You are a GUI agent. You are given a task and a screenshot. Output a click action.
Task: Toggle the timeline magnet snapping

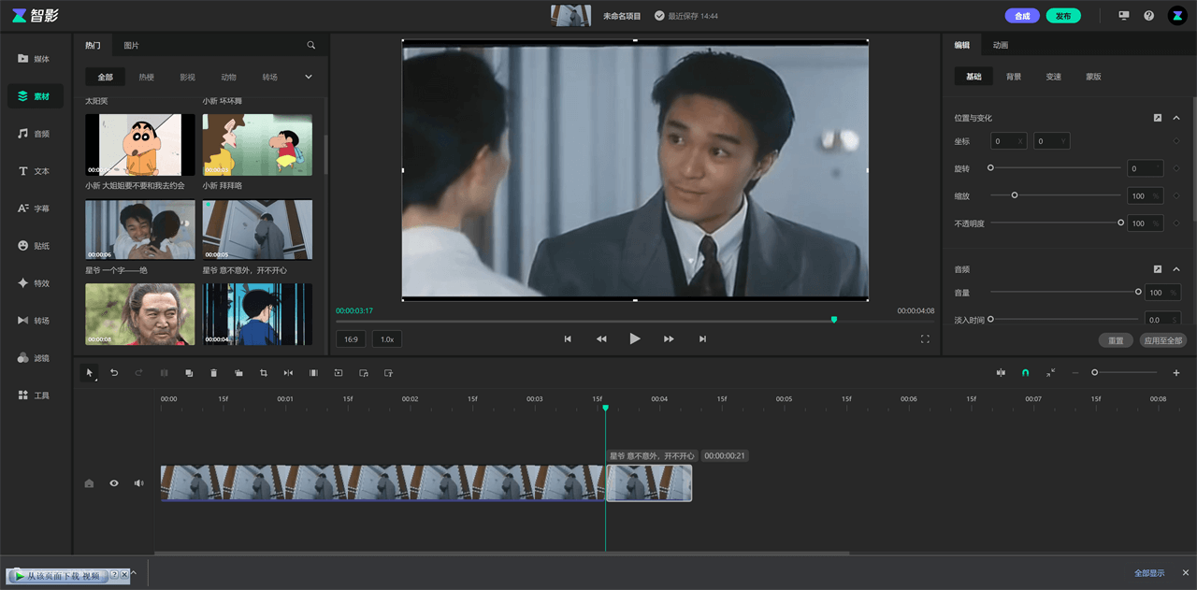[x=1026, y=372]
